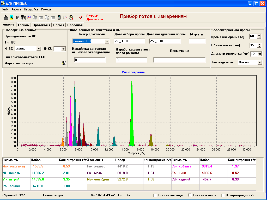Click the document page toolbar icon

click(17, 17)
